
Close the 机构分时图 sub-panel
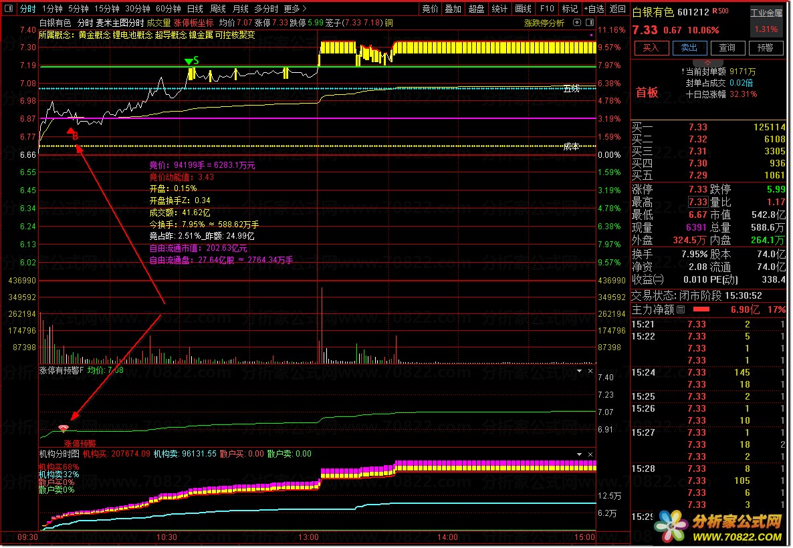(590, 454)
